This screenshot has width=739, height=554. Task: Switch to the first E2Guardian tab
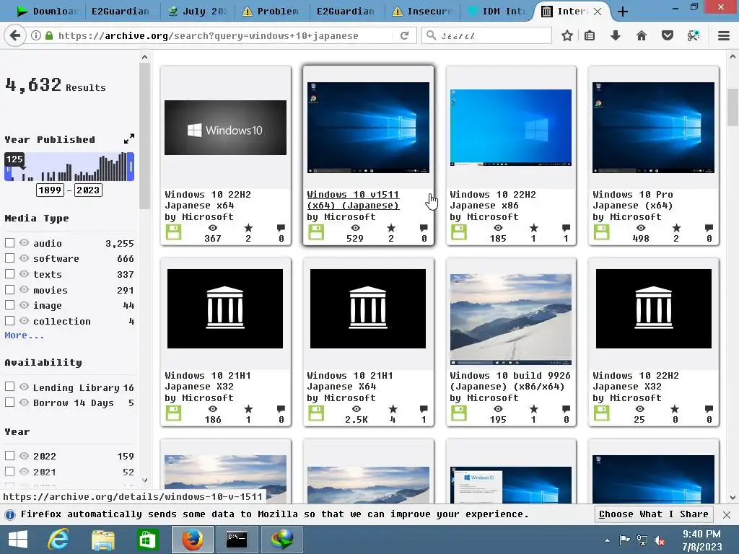(x=121, y=12)
